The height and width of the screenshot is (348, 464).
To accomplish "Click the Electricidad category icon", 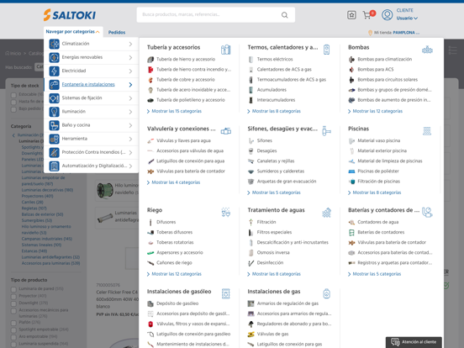I will click(54, 71).
